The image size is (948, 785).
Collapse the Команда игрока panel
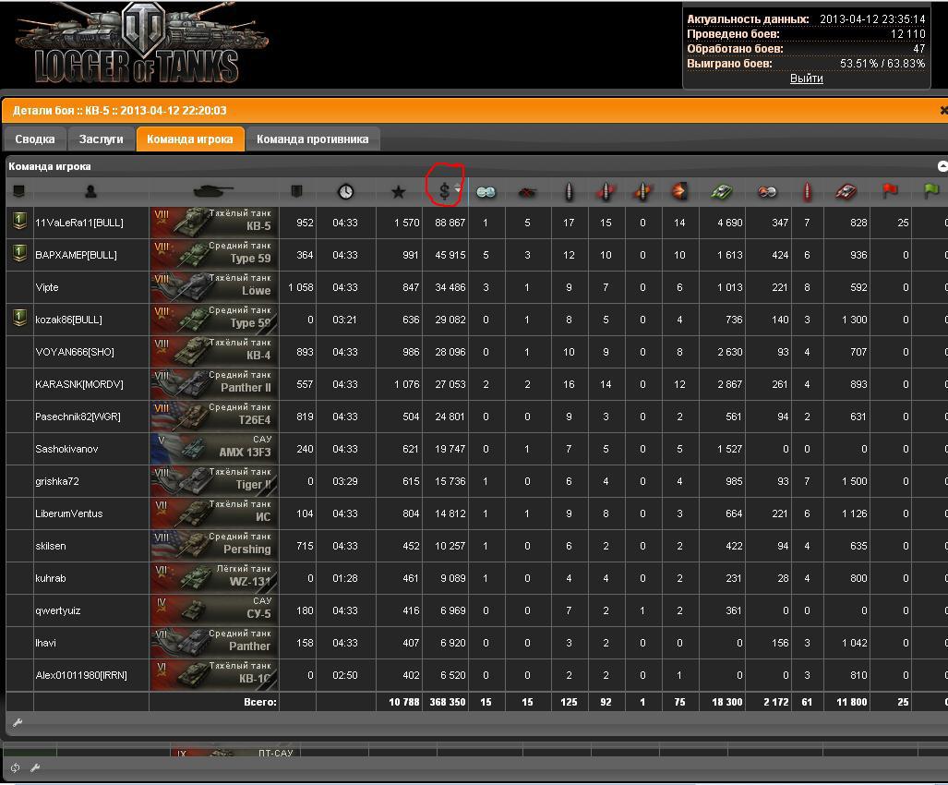[942, 166]
